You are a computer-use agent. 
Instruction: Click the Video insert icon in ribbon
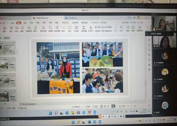pyautogui.click(x=134, y=28)
